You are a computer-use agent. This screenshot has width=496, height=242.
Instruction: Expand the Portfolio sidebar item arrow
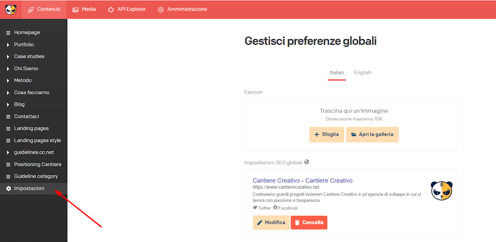coord(8,45)
